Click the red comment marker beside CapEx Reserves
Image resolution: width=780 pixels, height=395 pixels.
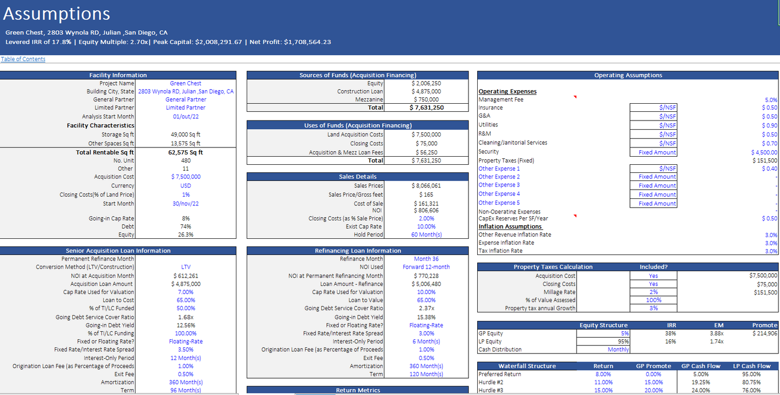click(575, 216)
